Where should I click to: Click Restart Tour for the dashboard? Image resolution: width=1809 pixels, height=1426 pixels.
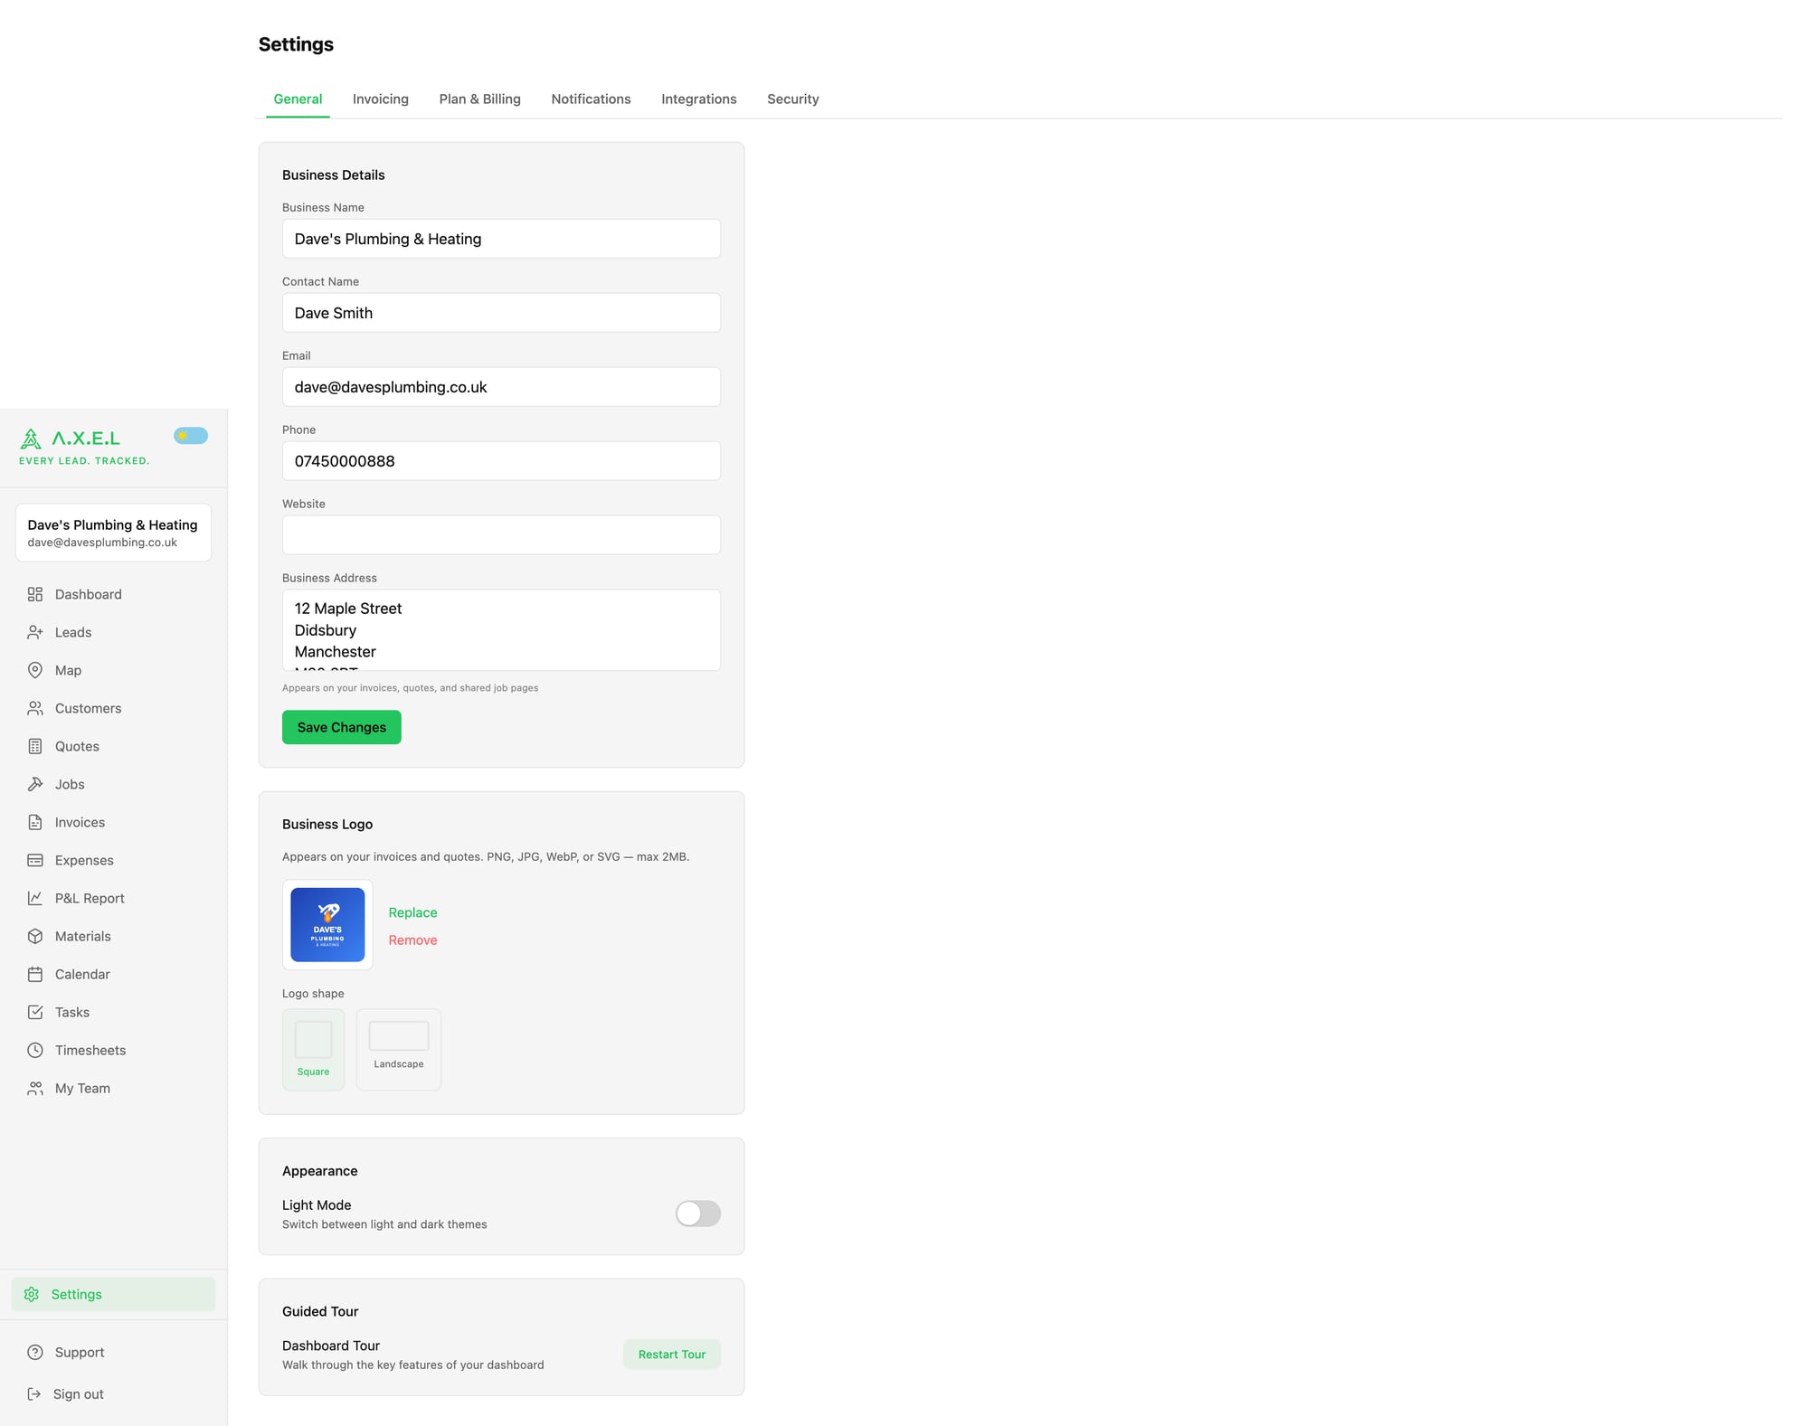[671, 1354]
